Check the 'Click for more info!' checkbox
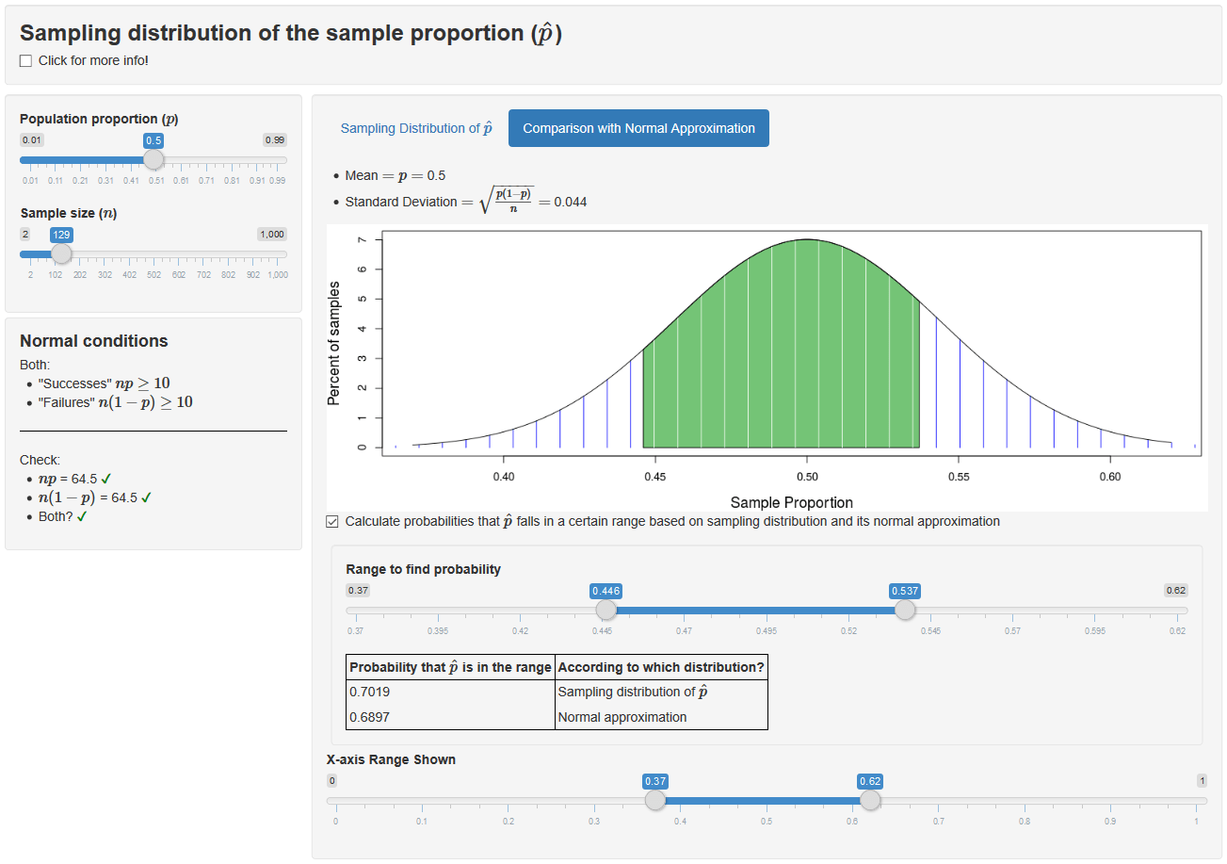The width and height of the screenshot is (1227, 864). coord(26,61)
